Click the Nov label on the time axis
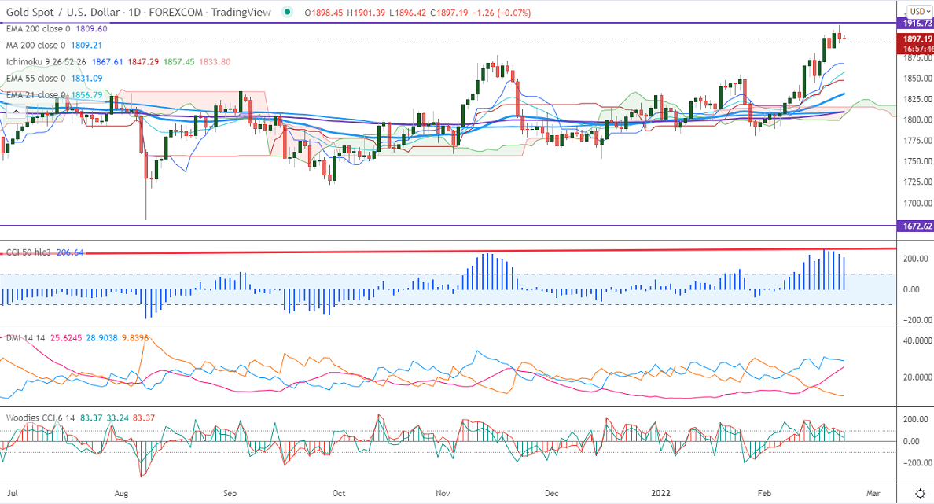The height and width of the screenshot is (504, 934). [443, 493]
